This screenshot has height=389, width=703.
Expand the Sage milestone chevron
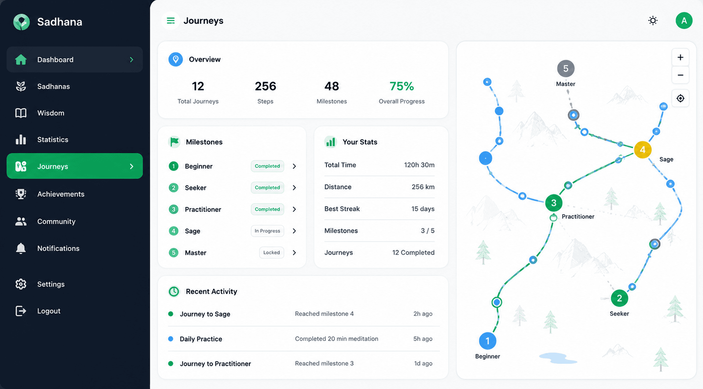[294, 231]
